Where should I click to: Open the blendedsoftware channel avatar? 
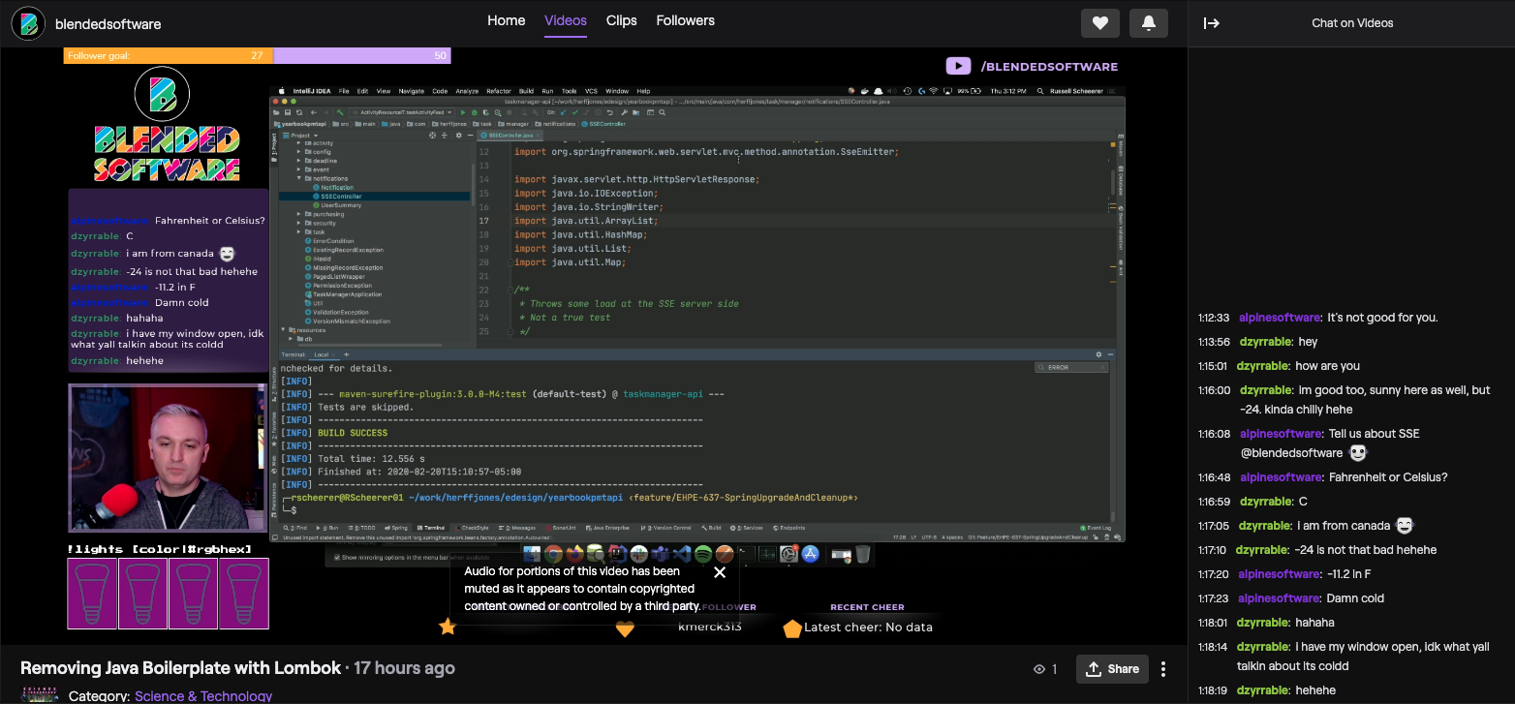pos(29,23)
